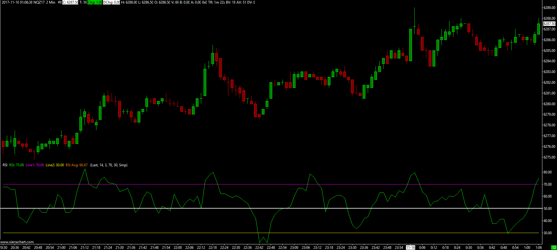This screenshot has width=557, height=250.
Task: Click the 50.00 RSI scale label
Action: (x=547, y=209)
